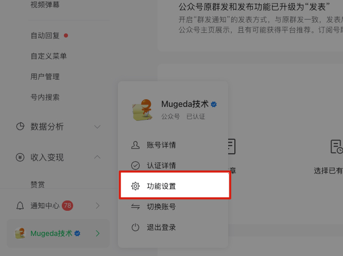Open the 通知中心 arrow chevron
Screen dimensions: 343x256
(98, 206)
